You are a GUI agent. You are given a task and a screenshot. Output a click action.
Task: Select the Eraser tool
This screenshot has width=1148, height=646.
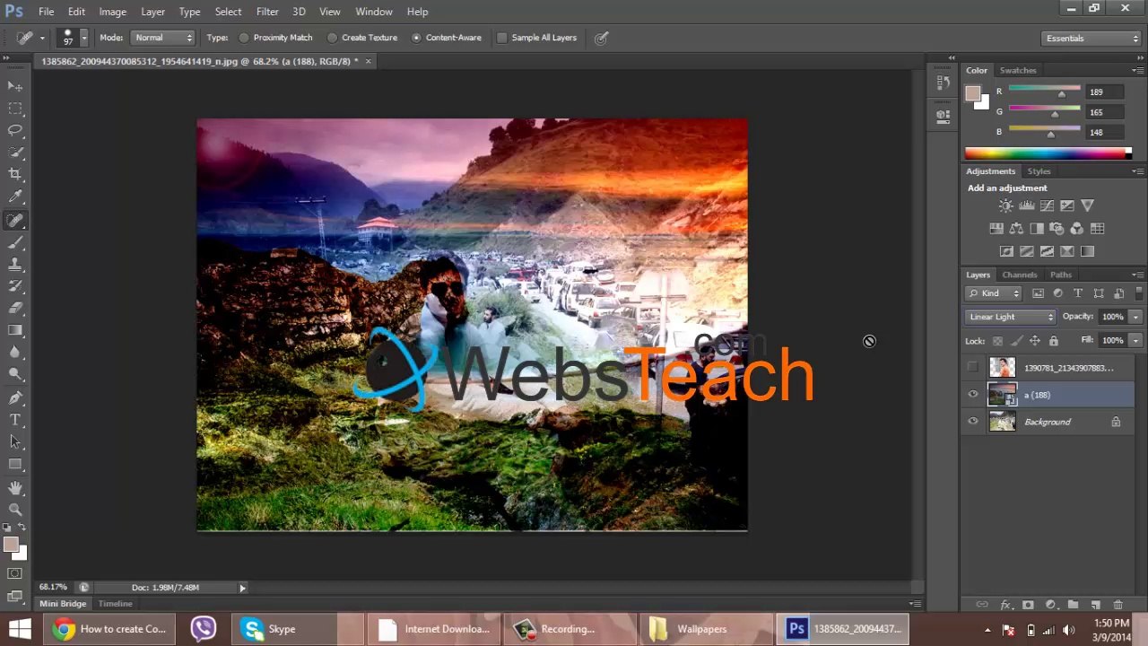pos(15,308)
